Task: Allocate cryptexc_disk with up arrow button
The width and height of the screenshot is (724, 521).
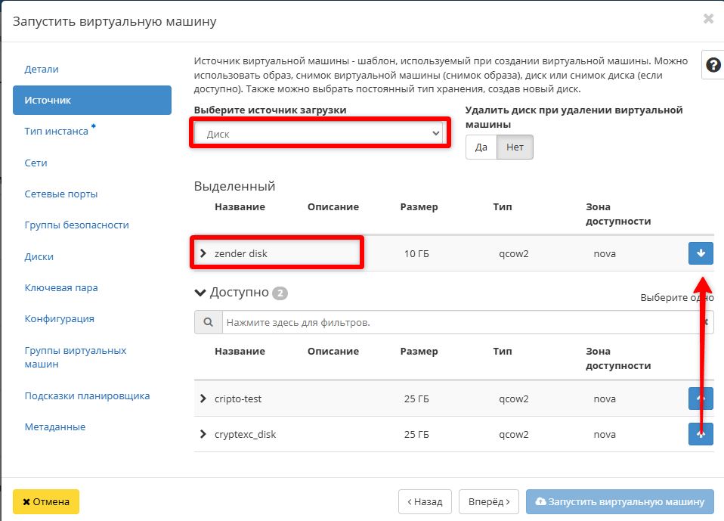Action: tap(701, 434)
